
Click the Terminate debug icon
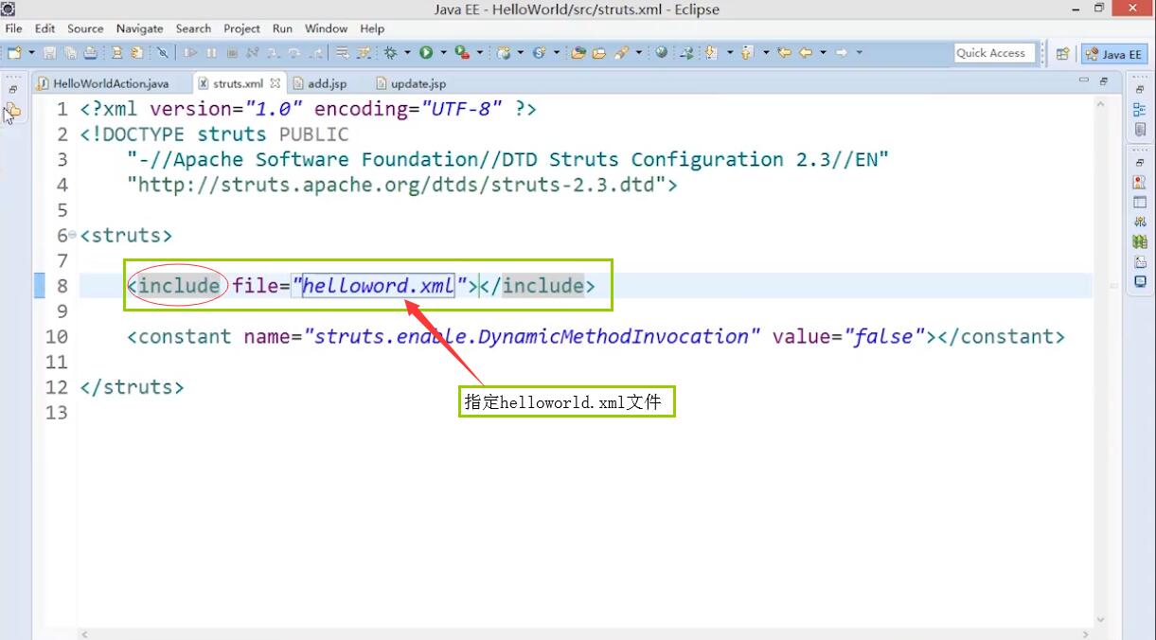[x=231, y=53]
